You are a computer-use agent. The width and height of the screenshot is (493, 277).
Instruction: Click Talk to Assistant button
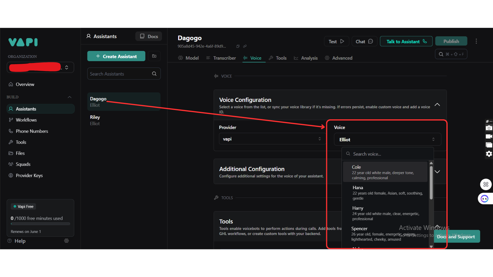[x=406, y=41]
